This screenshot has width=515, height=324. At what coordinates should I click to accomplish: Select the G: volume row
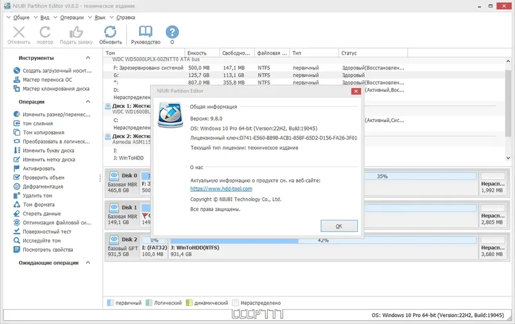click(x=304, y=75)
